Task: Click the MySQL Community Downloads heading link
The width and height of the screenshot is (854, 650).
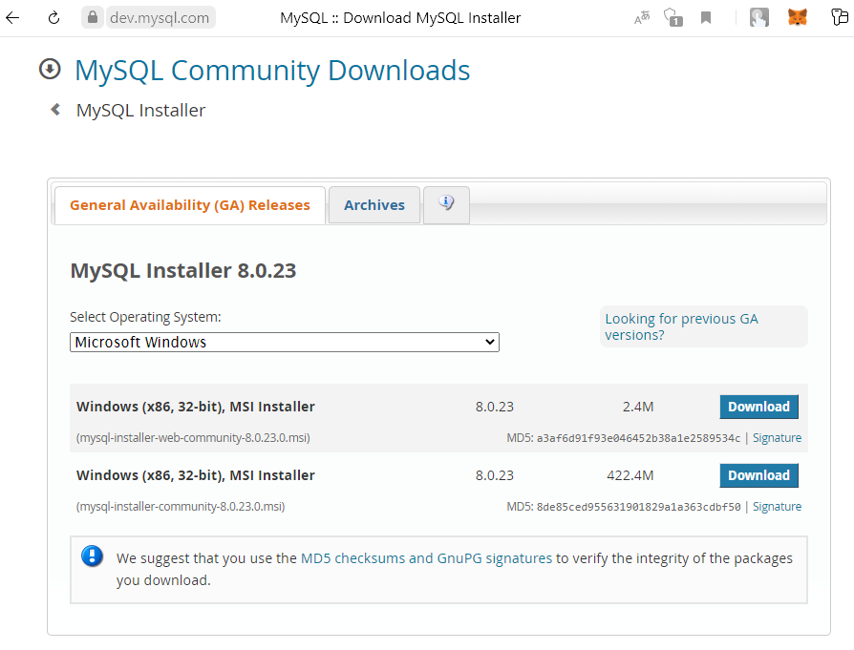Action: 272,71
